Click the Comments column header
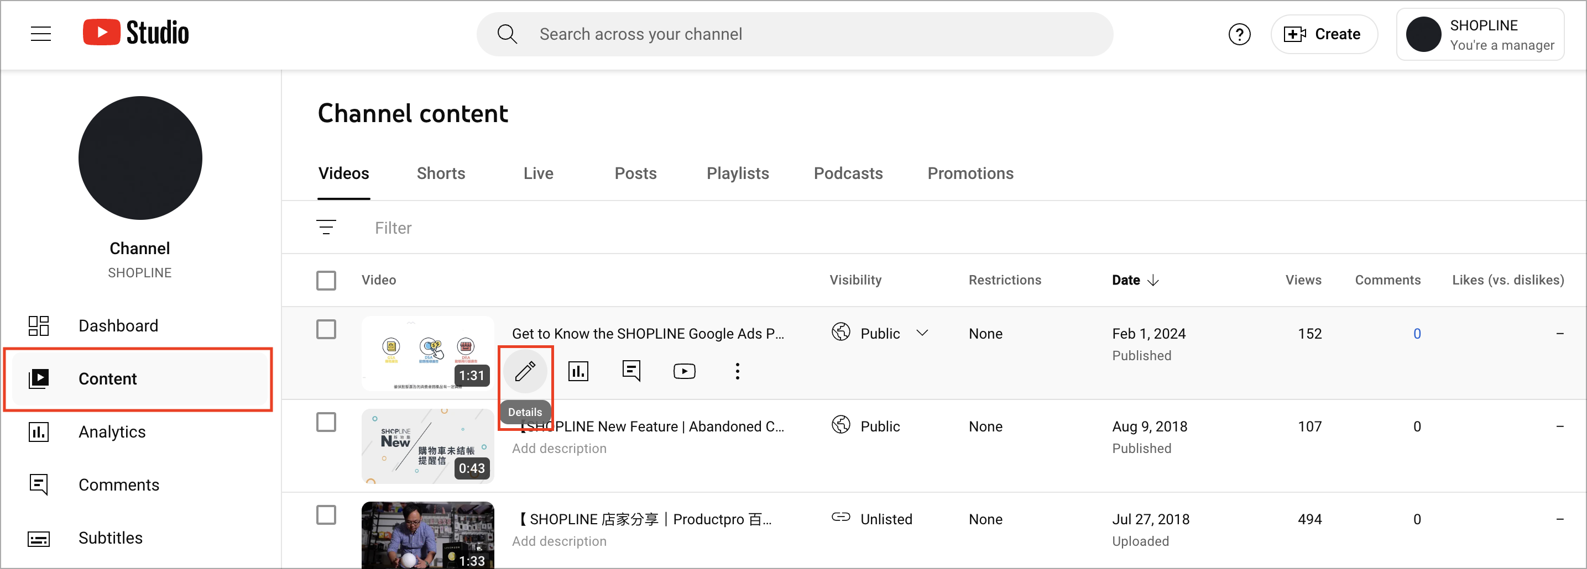The height and width of the screenshot is (569, 1587). [x=1387, y=280]
